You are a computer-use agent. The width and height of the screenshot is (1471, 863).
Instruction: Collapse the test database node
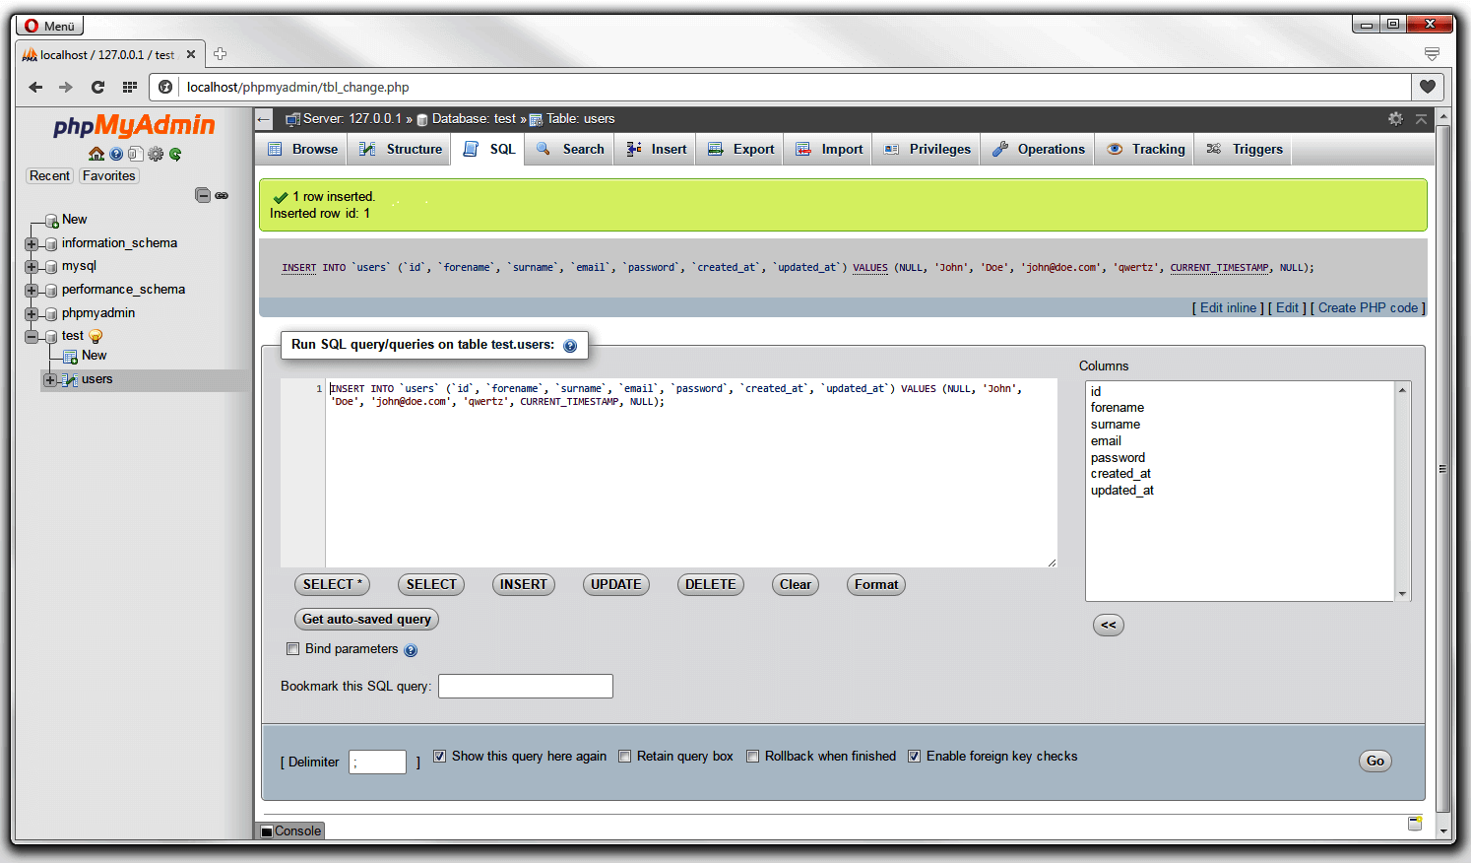click(31, 335)
